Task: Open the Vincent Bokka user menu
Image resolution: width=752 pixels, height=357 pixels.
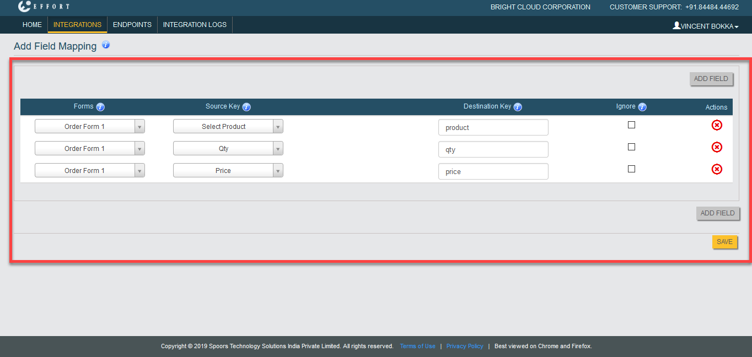Action: click(706, 26)
